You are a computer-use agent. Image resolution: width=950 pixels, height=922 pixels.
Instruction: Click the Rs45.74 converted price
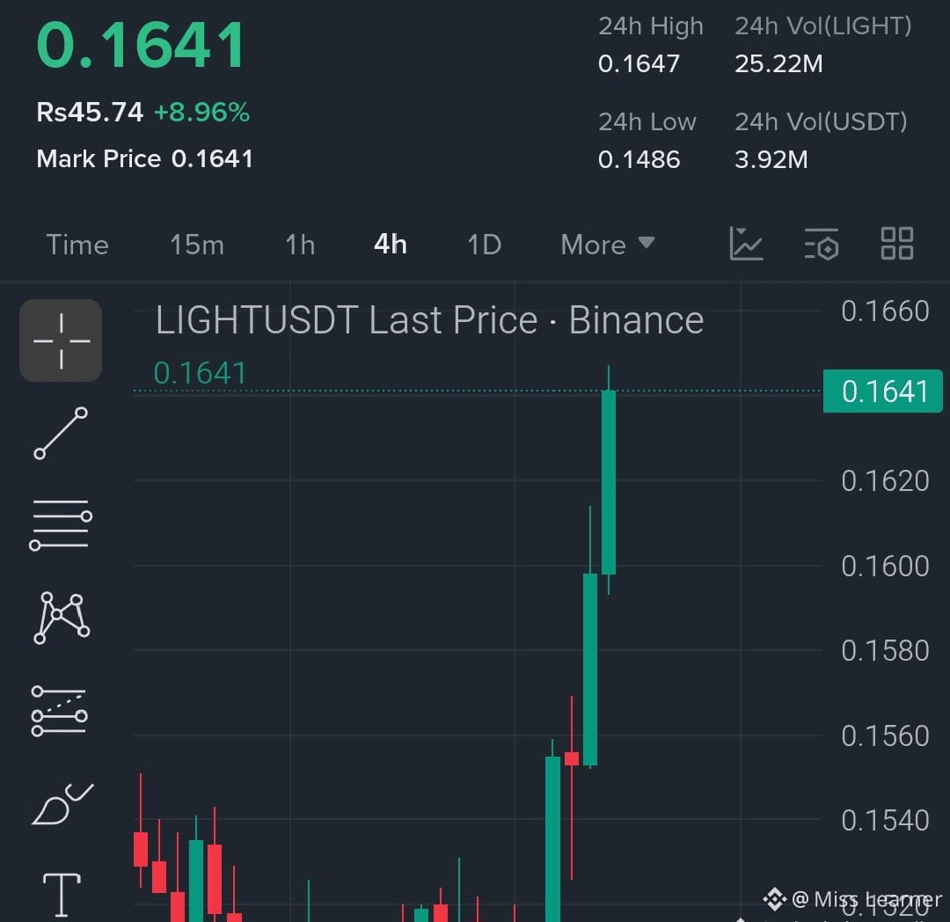tap(90, 112)
